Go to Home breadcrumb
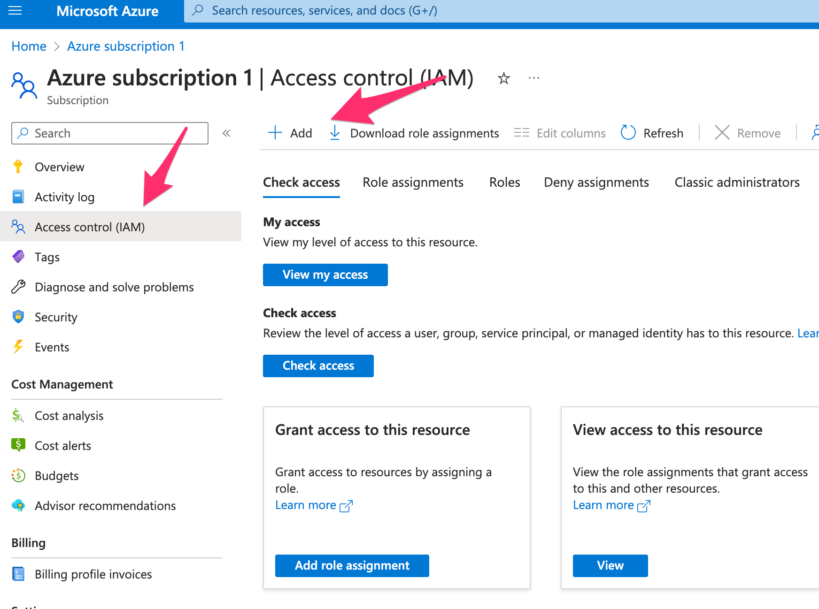This screenshot has width=819, height=609. (29, 46)
